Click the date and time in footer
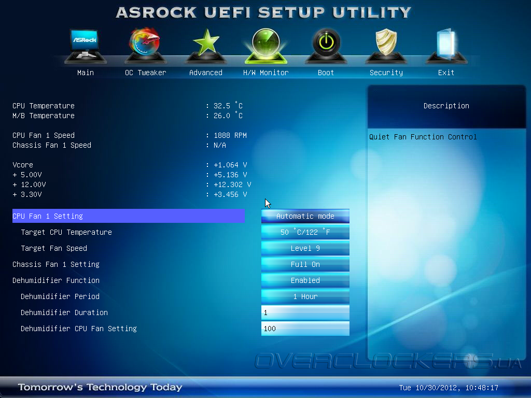Image resolution: width=531 pixels, height=398 pixels. click(449, 388)
